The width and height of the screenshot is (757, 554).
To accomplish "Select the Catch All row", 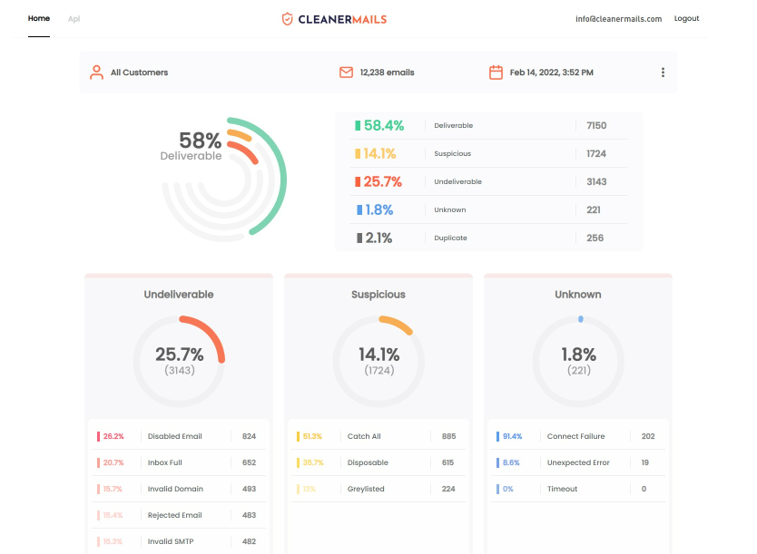I will point(378,436).
